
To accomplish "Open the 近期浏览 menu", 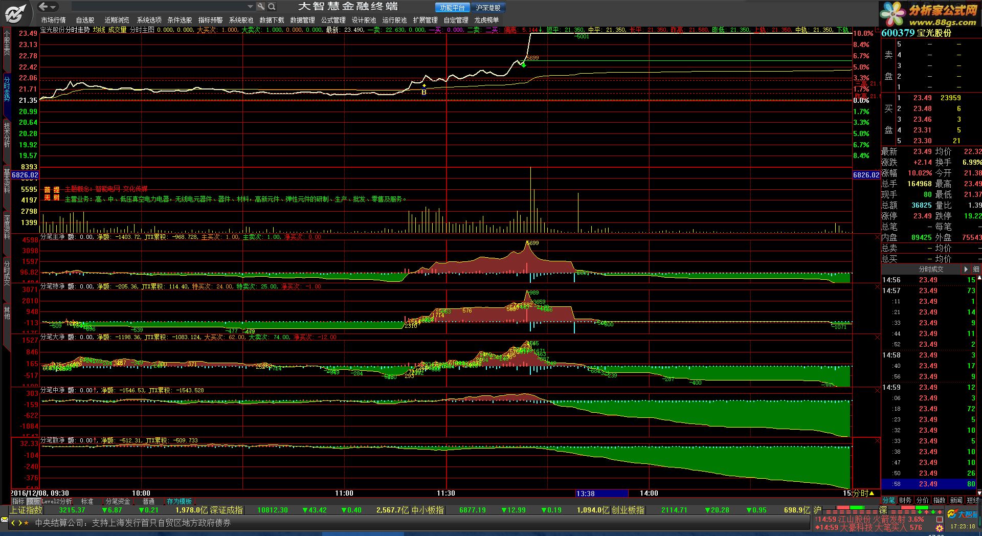I will coord(117,20).
